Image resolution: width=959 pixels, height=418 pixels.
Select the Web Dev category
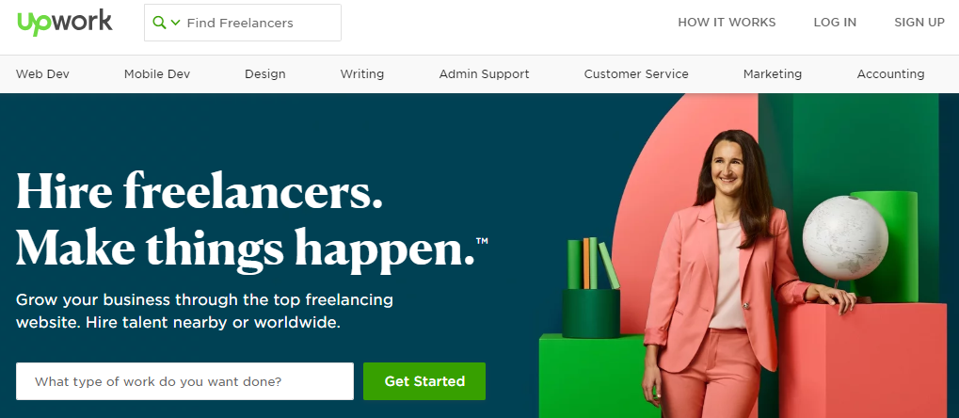pos(42,74)
